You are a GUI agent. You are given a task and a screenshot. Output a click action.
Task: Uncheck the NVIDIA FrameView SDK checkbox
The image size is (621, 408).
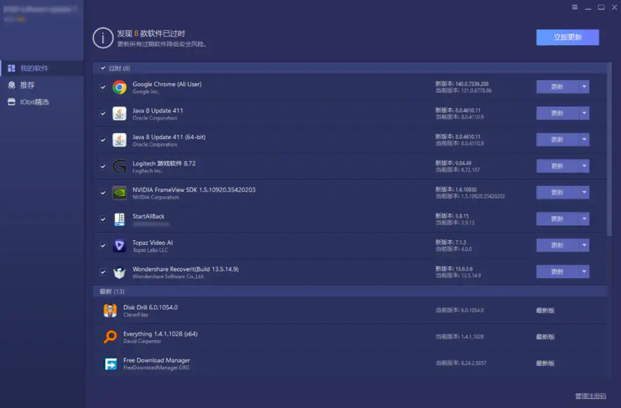pyautogui.click(x=103, y=193)
